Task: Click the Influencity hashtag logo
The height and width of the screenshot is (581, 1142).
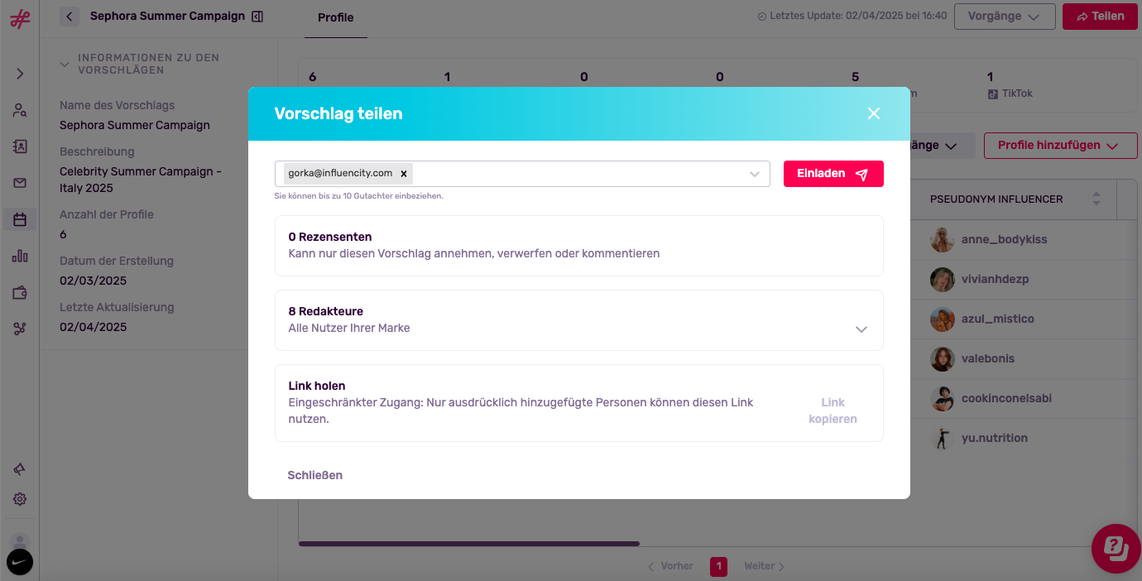Action: 20,18
